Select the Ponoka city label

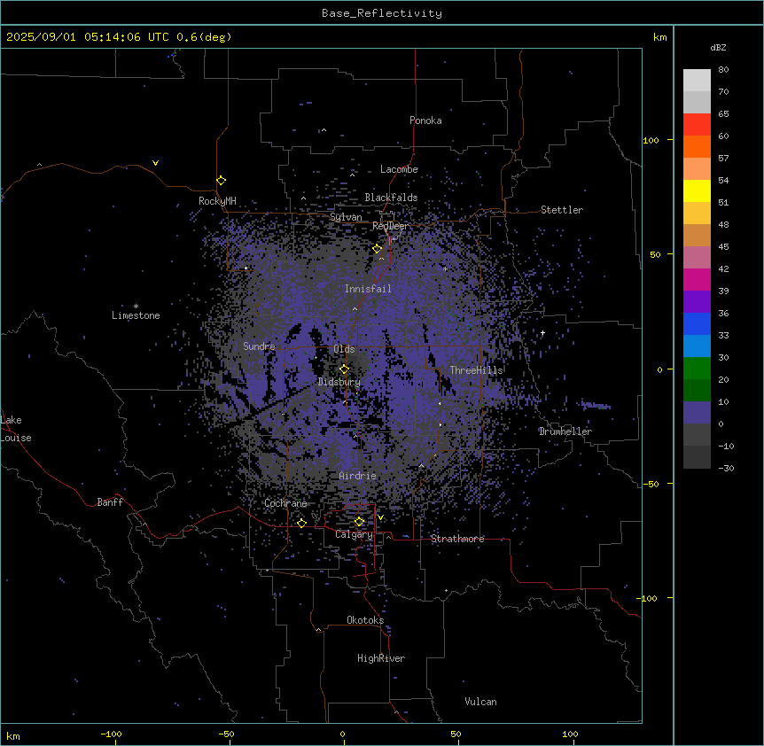coord(425,120)
